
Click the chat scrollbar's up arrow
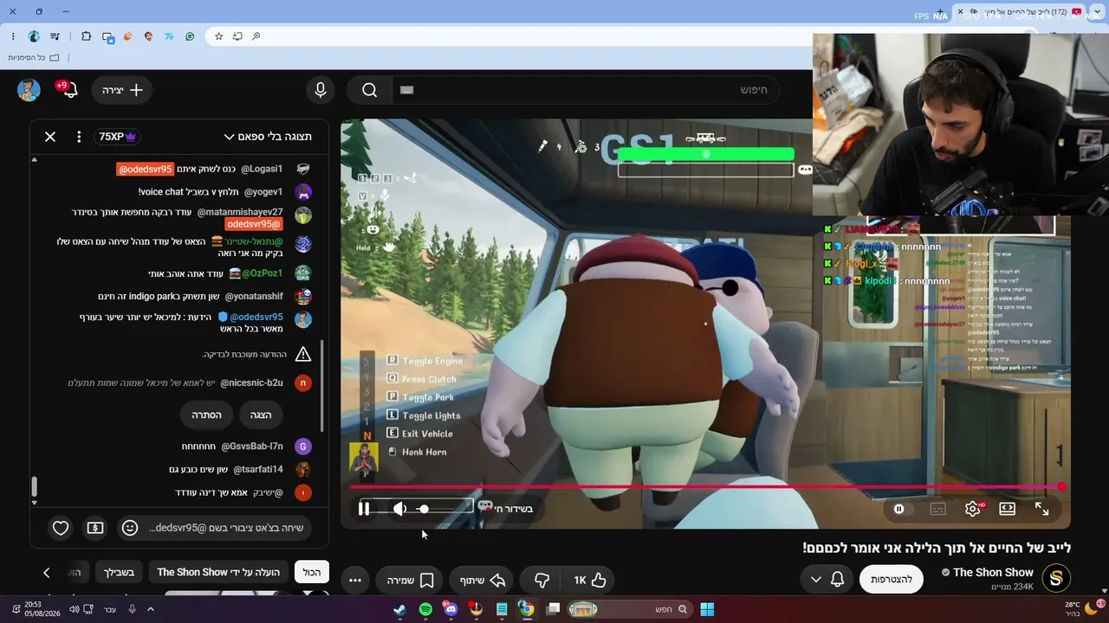coord(34,160)
